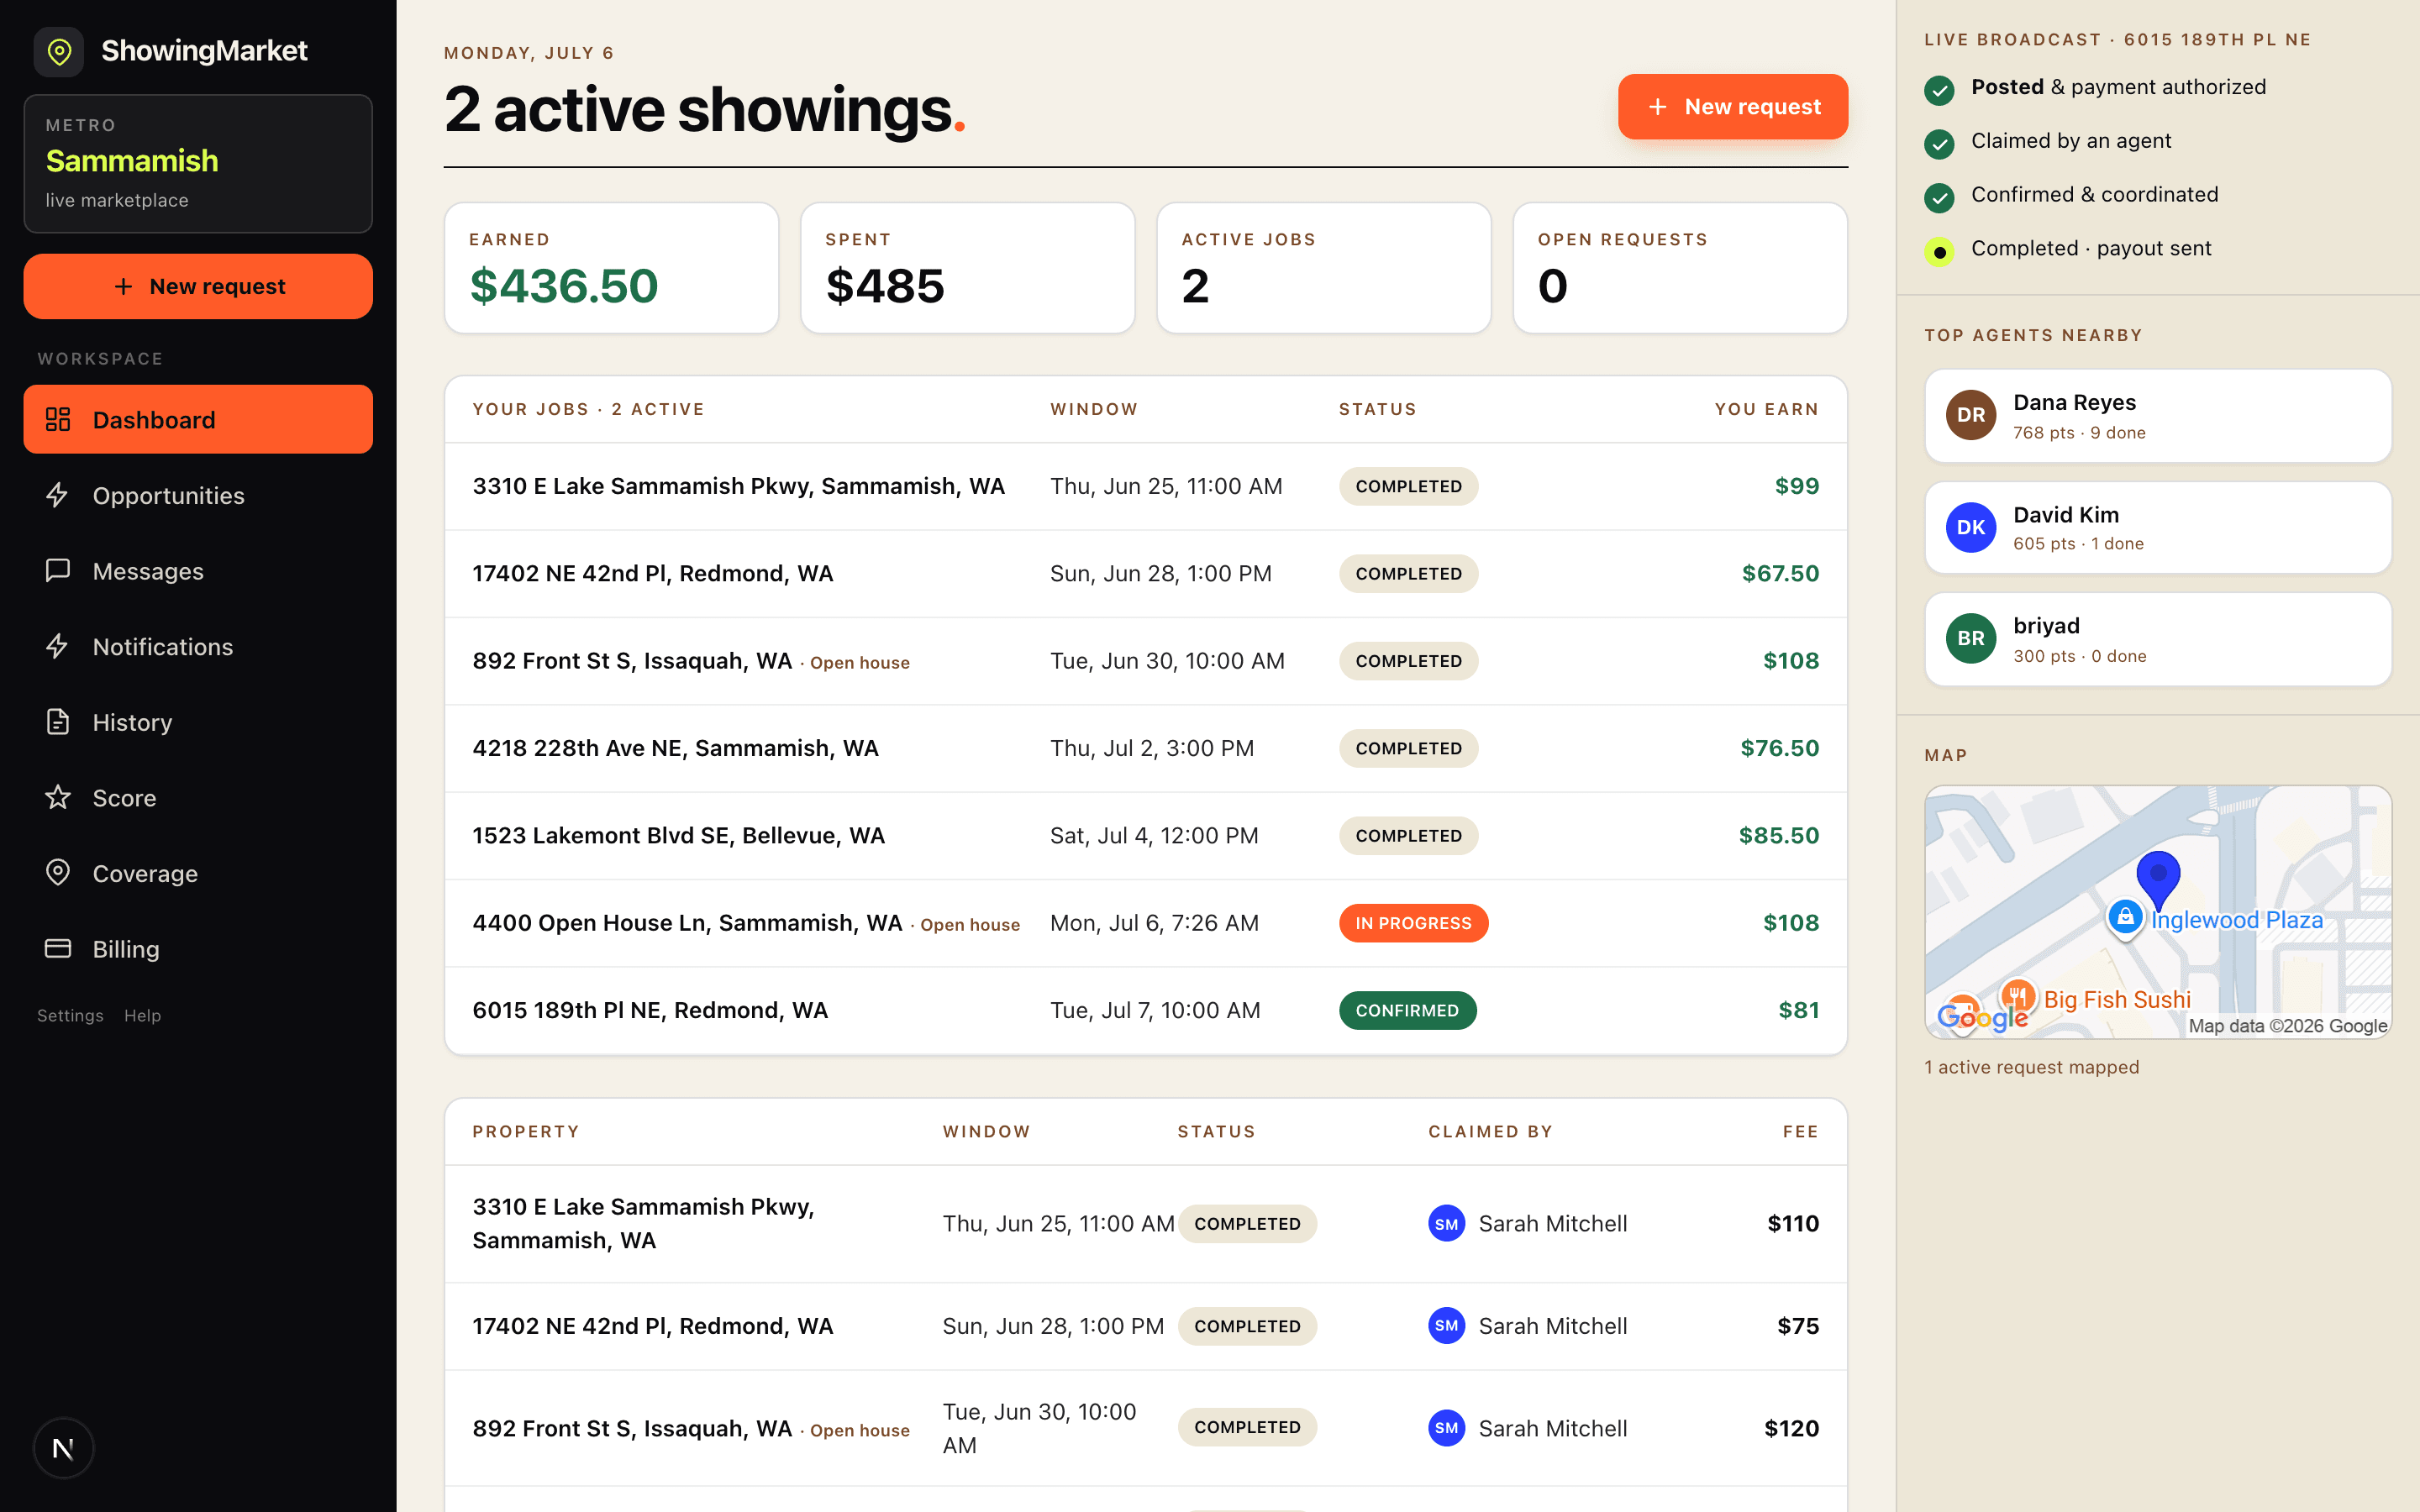The width and height of the screenshot is (2420, 1512).
Task: Click 17402 NE 42nd Pl in Your Jobs table
Action: pos(652,574)
